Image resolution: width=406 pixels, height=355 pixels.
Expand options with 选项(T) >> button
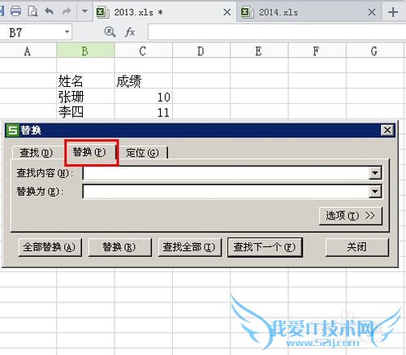[x=351, y=216]
